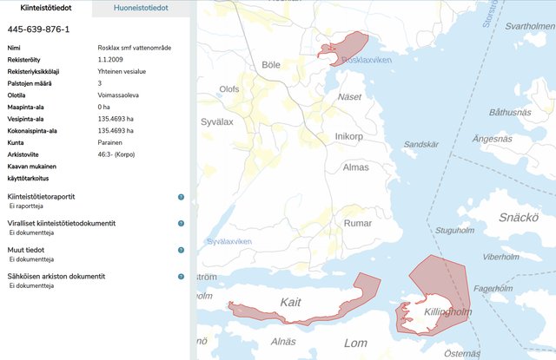Click the Böle place name on map
This screenshot has height=360, width=556.
point(271,65)
